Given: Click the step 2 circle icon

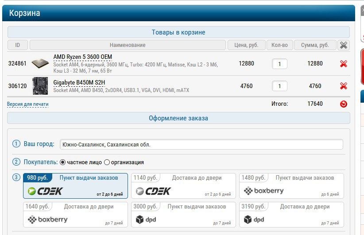Looking at the screenshot, I should click(x=16, y=162).
